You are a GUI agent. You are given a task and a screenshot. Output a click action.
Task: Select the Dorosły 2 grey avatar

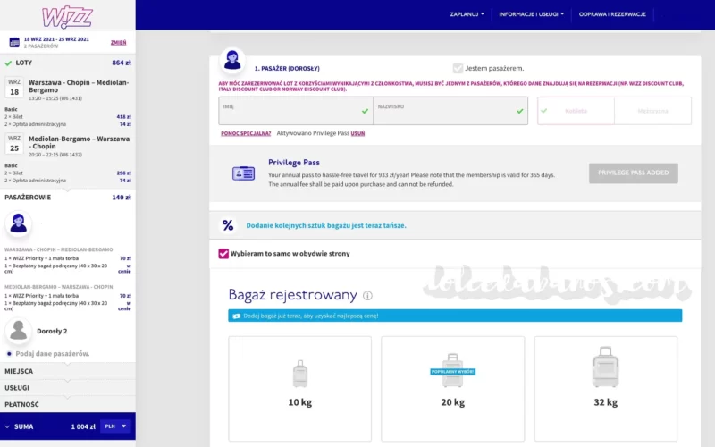click(18, 330)
